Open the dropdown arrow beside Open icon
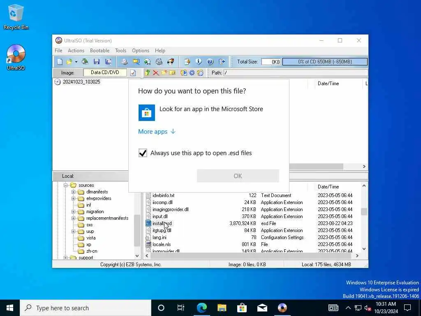Image resolution: width=421 pixels, height=316 pixels. (76, 62)
